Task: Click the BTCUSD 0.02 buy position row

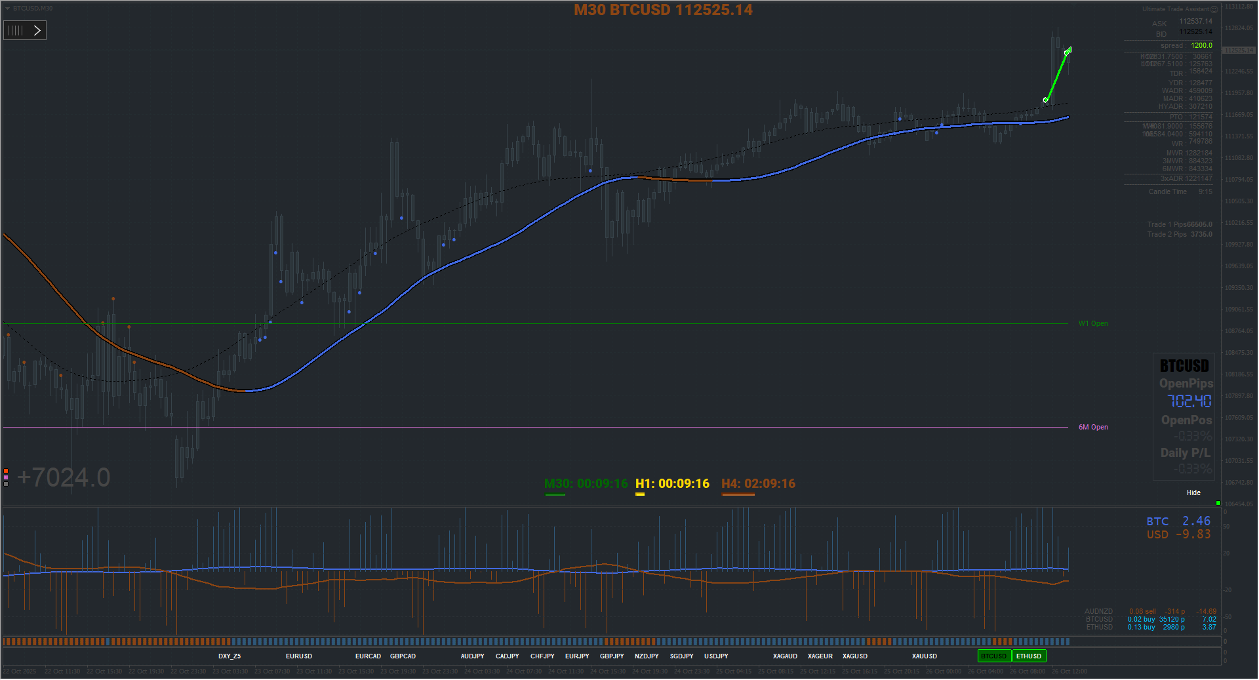Action: point(1150,619)
